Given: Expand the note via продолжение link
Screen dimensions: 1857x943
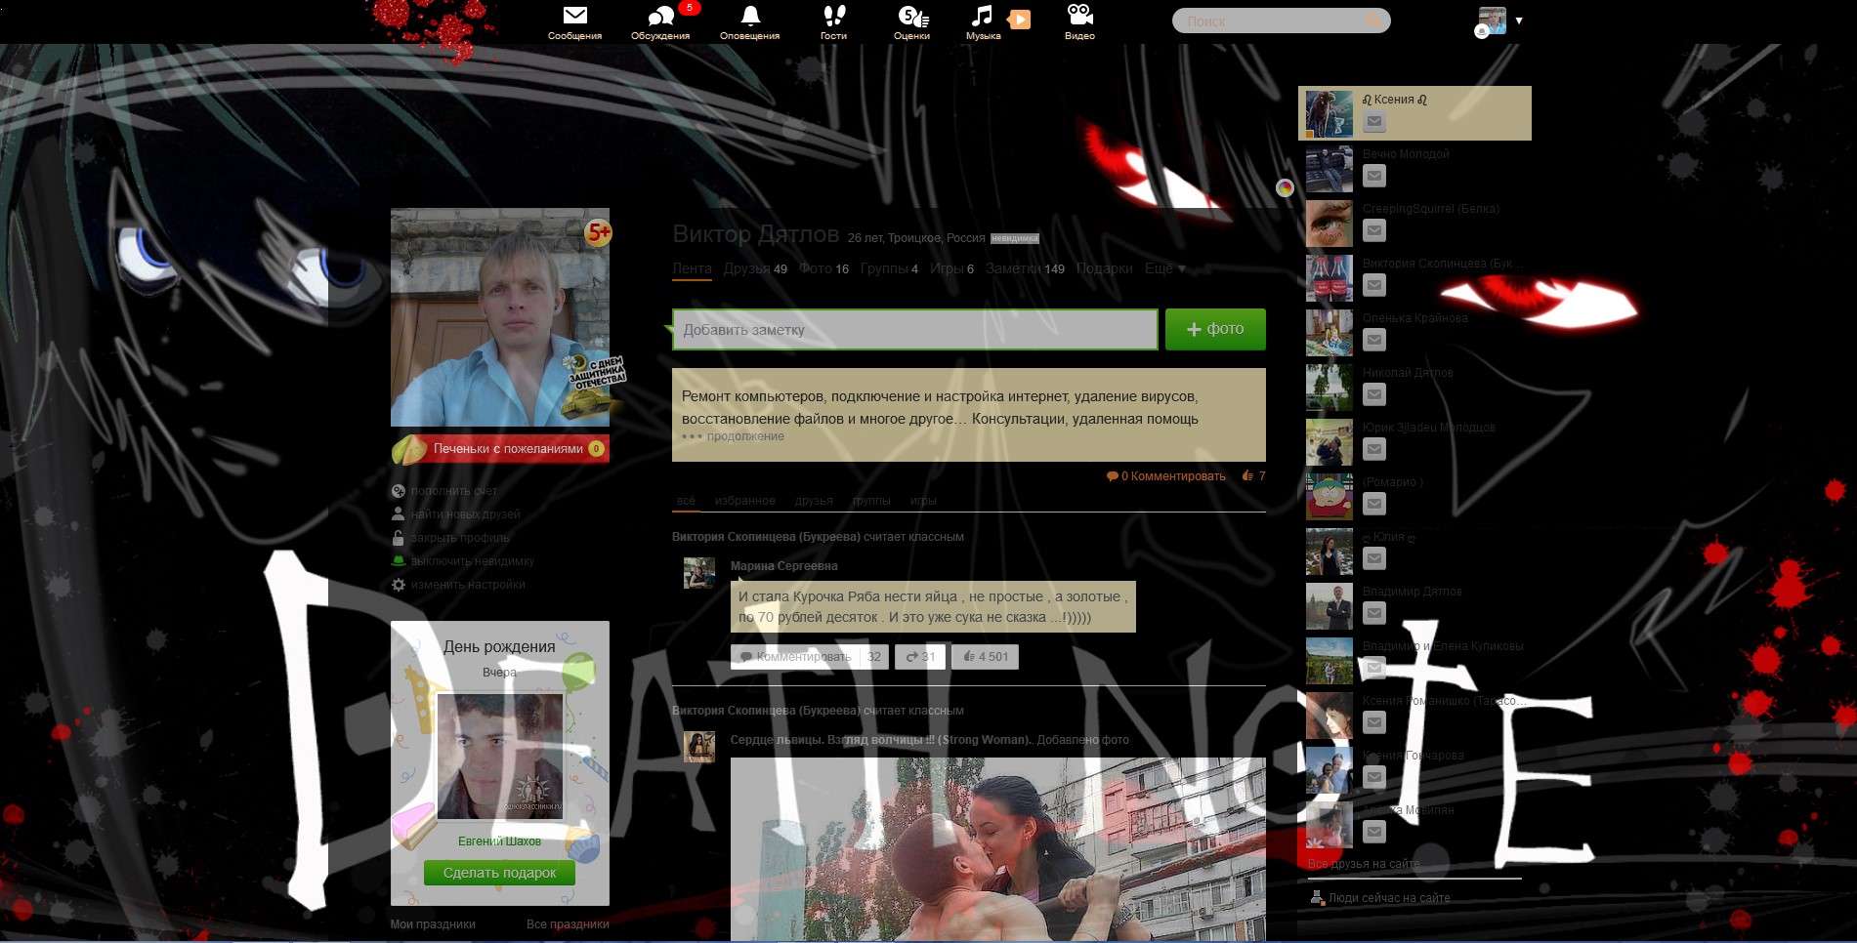Looking at the screenshot, I should 746,436.
